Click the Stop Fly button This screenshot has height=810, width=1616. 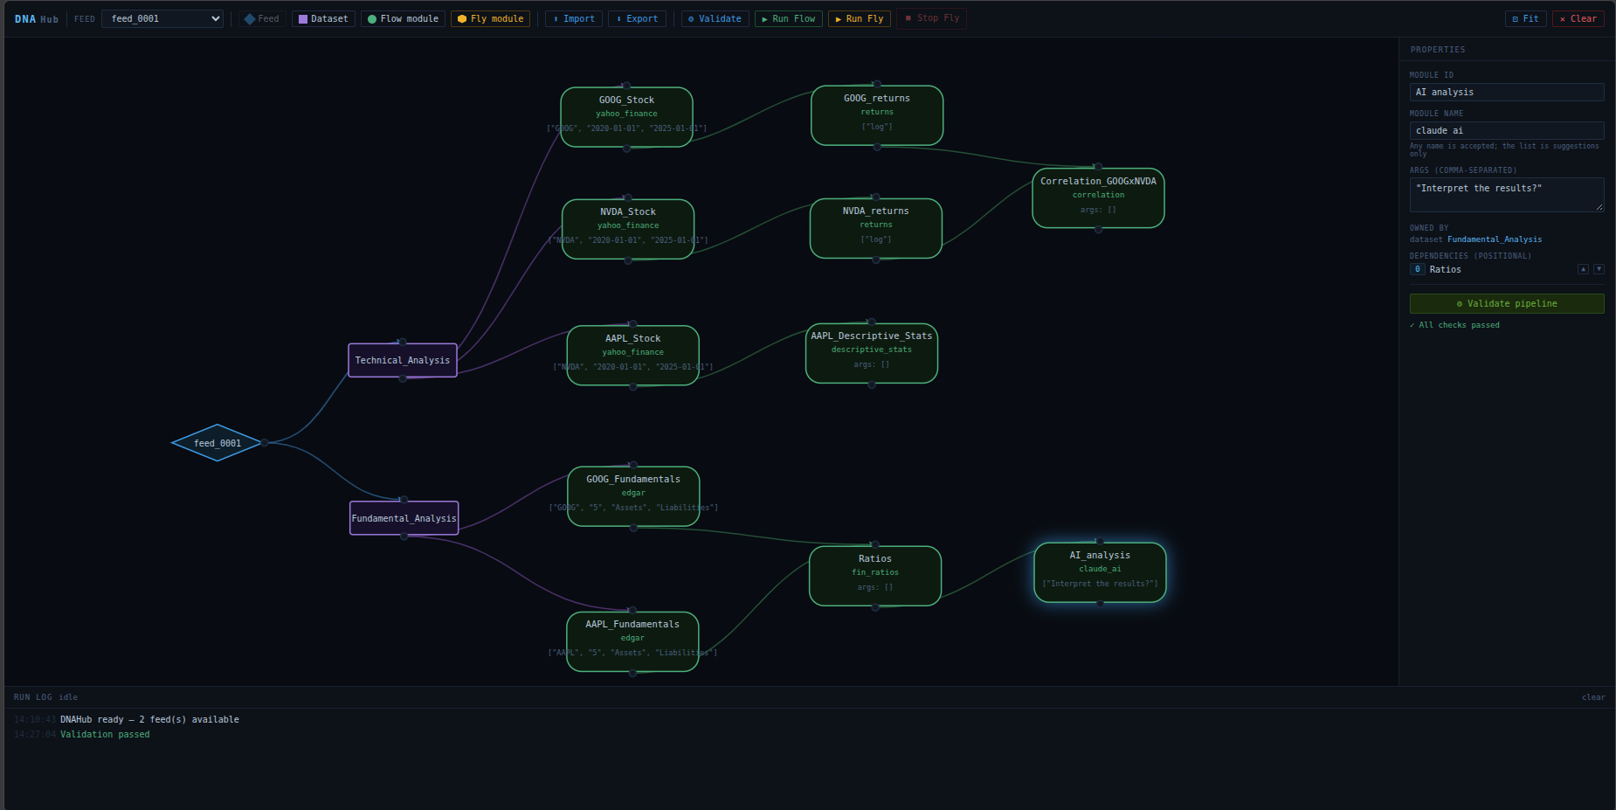[x=932, y=18]
